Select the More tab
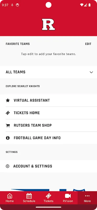The image size is (97, 210). point(87,198)
